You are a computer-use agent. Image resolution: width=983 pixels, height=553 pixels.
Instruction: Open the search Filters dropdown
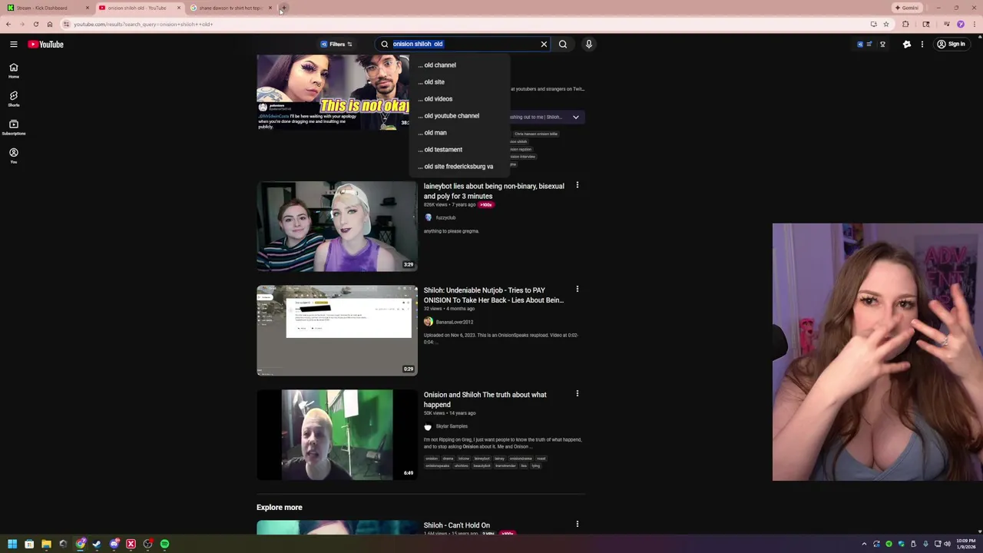[336, 44]
